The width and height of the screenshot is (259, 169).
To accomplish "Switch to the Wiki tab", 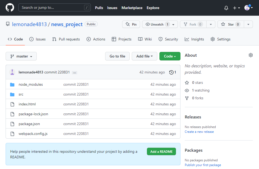I will (145, 39).
